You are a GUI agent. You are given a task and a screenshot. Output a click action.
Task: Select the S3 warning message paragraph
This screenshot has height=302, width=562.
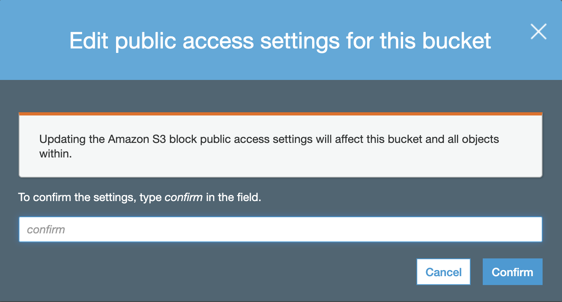point(269,146)
